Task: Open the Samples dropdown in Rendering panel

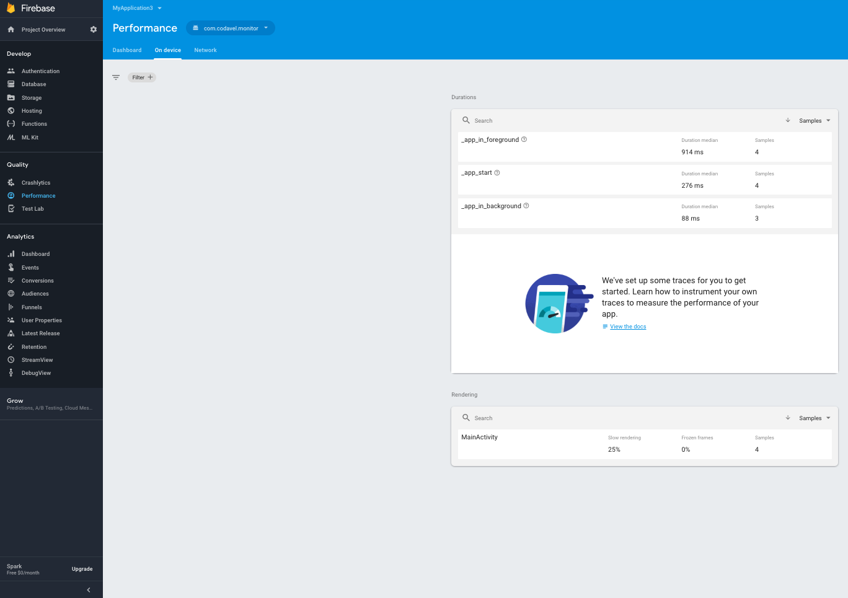Action: [x=814, y=418]
